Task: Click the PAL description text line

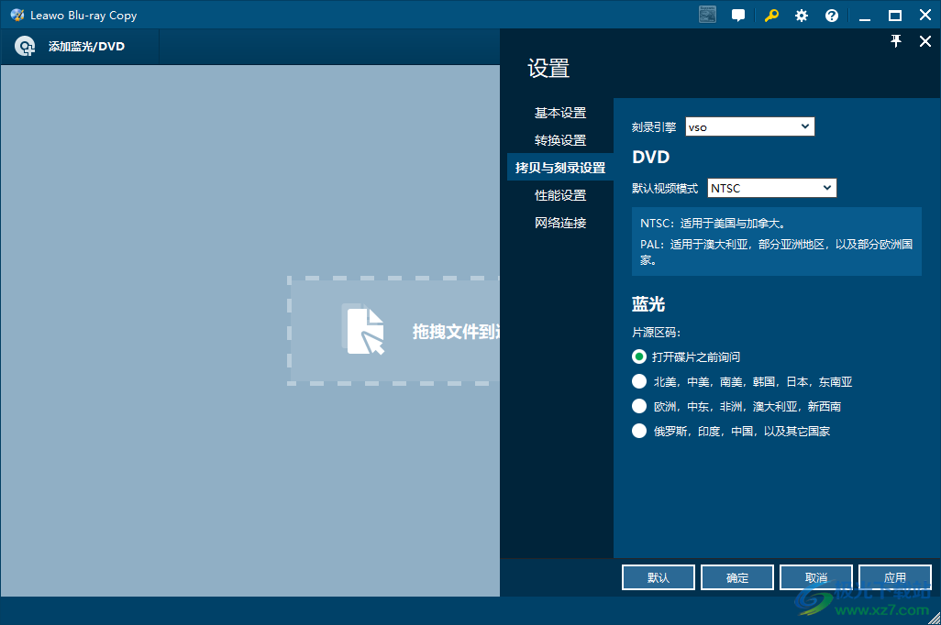Action: point(776,252)
